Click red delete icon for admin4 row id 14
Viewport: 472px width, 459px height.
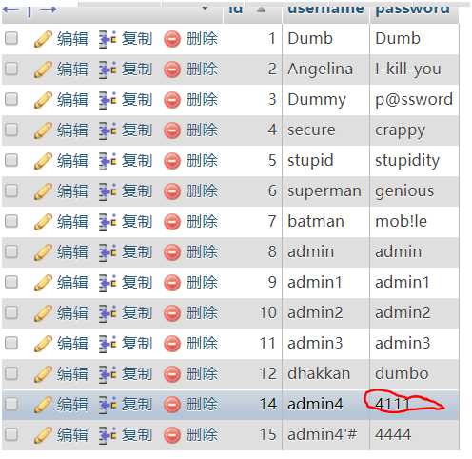(x=172, y=405)
